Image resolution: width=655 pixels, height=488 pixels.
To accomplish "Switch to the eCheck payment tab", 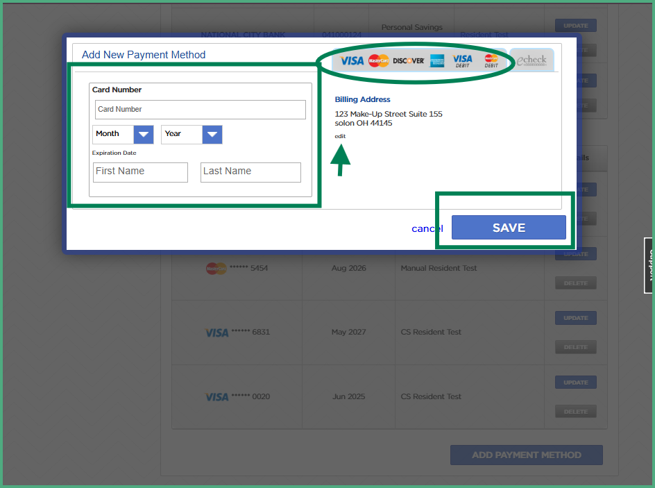I will [x=531, y=60].
